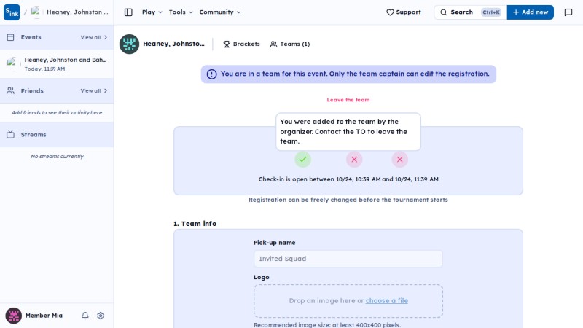Click the Member Mia username

44,316
